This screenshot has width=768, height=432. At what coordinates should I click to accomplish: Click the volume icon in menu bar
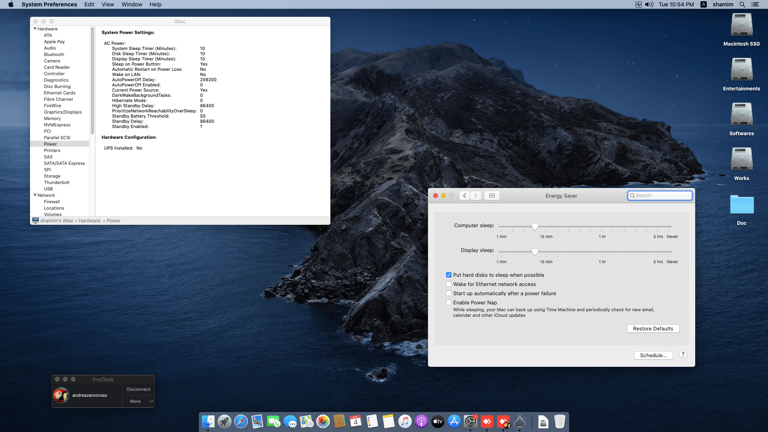point(649,4)
